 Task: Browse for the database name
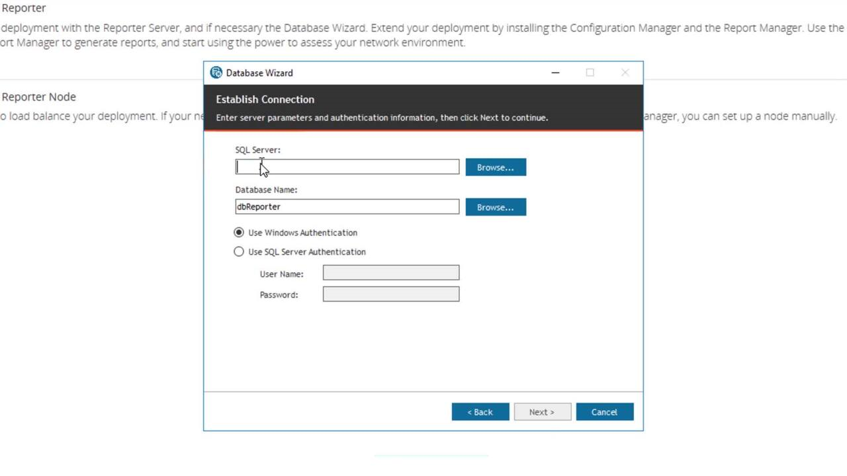pyautogui.click(x=495, y=207)
